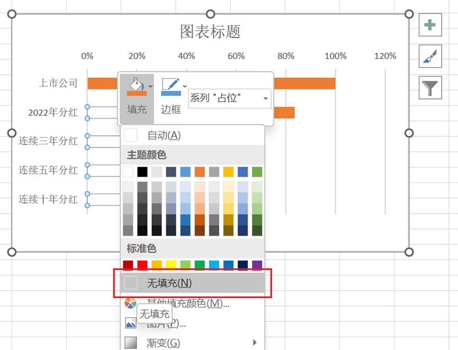
Task: Select dark blue-gray theme color swatch
Action: pyautogui.click(x=171, y=172)
